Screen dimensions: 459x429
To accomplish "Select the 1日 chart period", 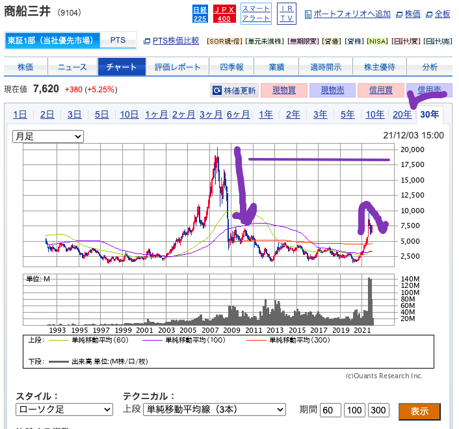I will (x=20, y=114).
